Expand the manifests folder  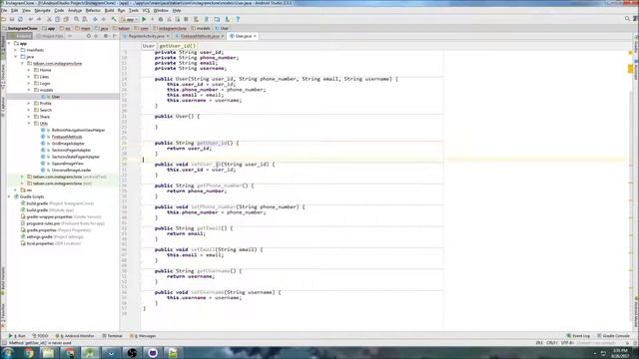pos(16,50)
